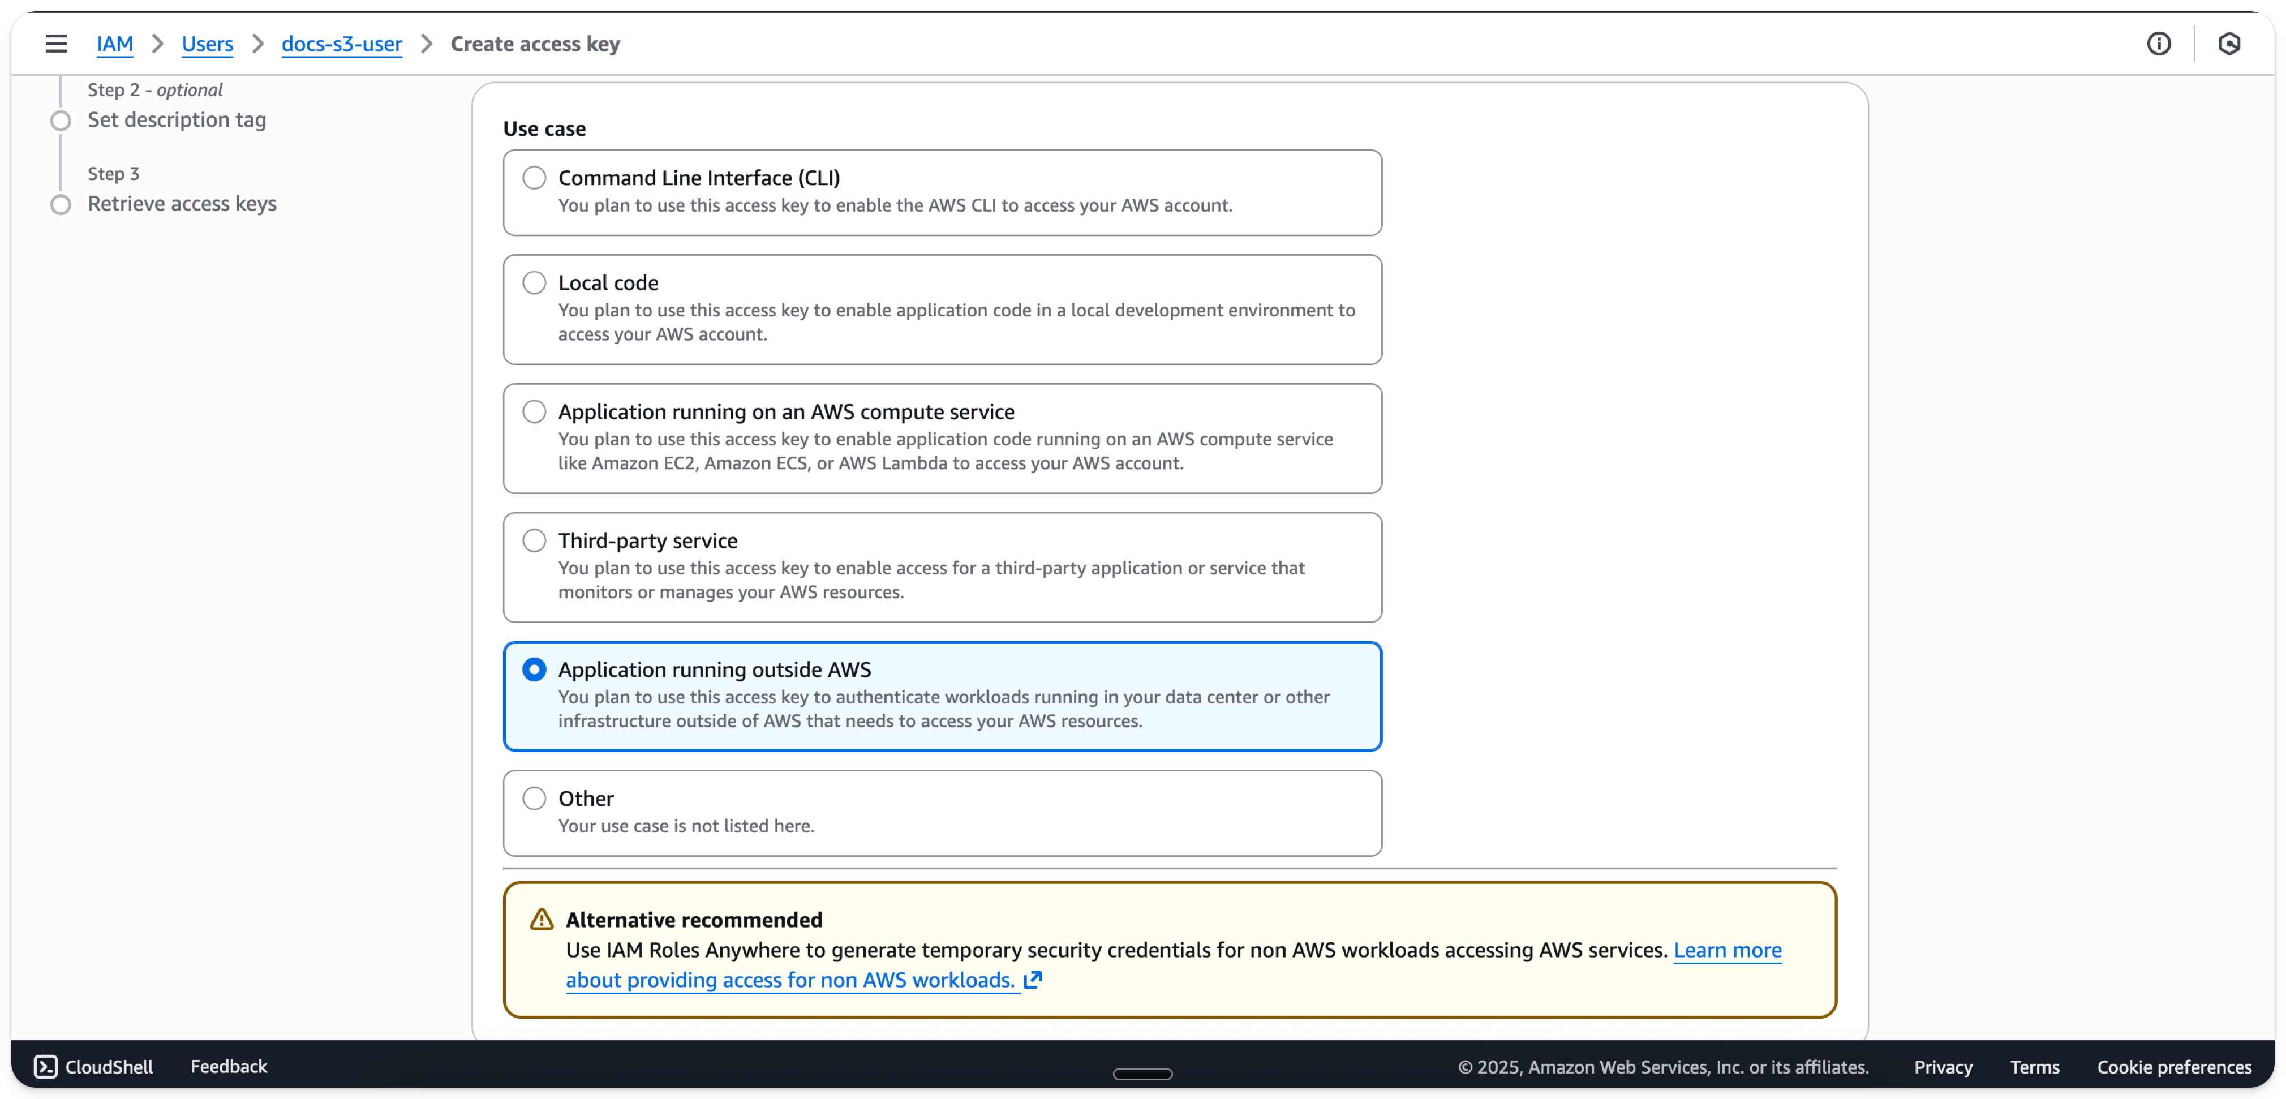This screenshot has width=2286, height=1099.
Task: Open Cookie preferences in the footer
Action: pyautogui.click(x=2174, y=1067)
